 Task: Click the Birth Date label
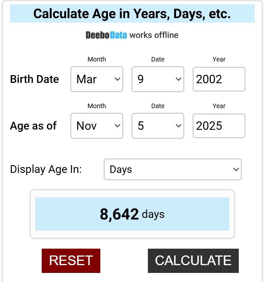tap(34, 79)
